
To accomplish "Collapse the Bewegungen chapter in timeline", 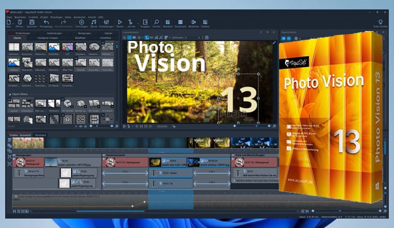I will [x=15, y=155].
